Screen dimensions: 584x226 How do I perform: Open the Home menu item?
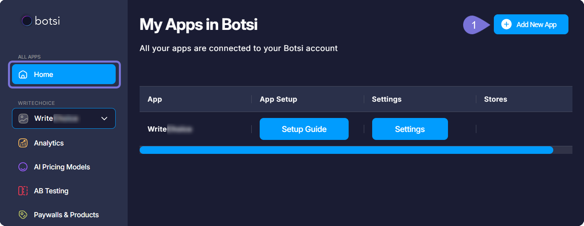[x=64, y=75]
